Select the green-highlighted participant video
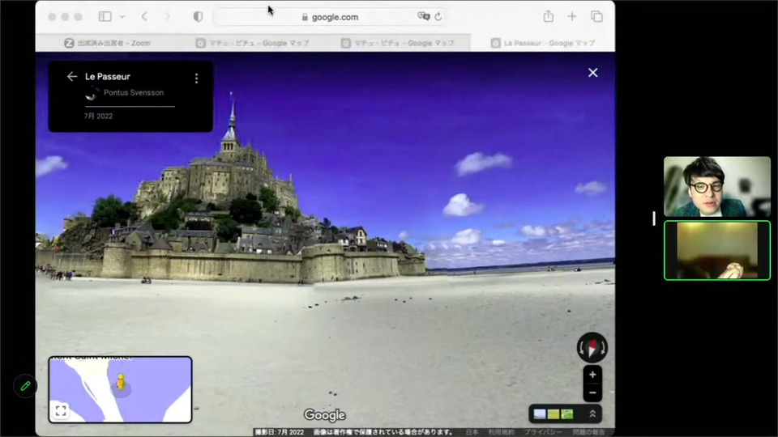 tap(717, 251)
